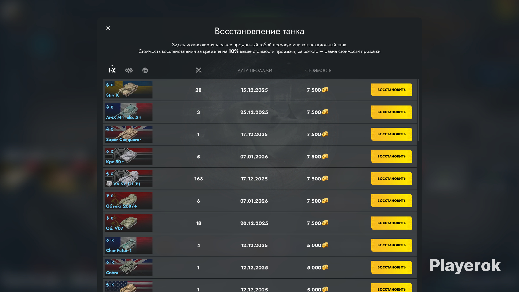The image size is (519, 292).
Task: Click the tank list vertical scrollbar
Action: point(418,110)
